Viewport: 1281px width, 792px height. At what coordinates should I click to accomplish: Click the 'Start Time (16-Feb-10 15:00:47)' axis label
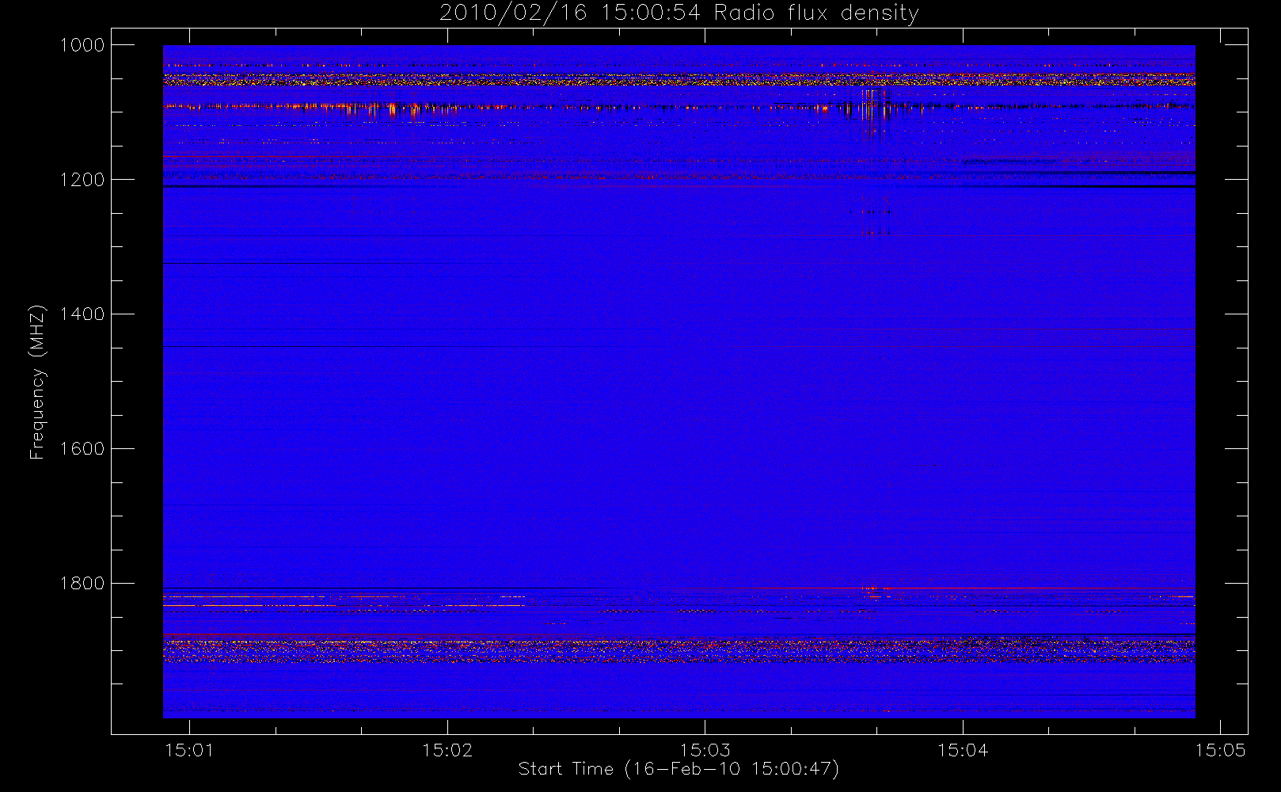click(679, 769)
